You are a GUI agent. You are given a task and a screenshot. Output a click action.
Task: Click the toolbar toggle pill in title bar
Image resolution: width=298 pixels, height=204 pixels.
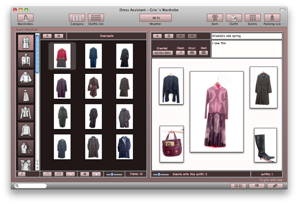point(282,10)
